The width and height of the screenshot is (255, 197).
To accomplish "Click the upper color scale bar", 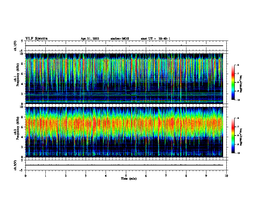I will pyautogui.click(x=233, y=82).
